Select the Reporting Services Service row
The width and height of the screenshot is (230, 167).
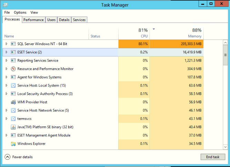click(38, 61)
